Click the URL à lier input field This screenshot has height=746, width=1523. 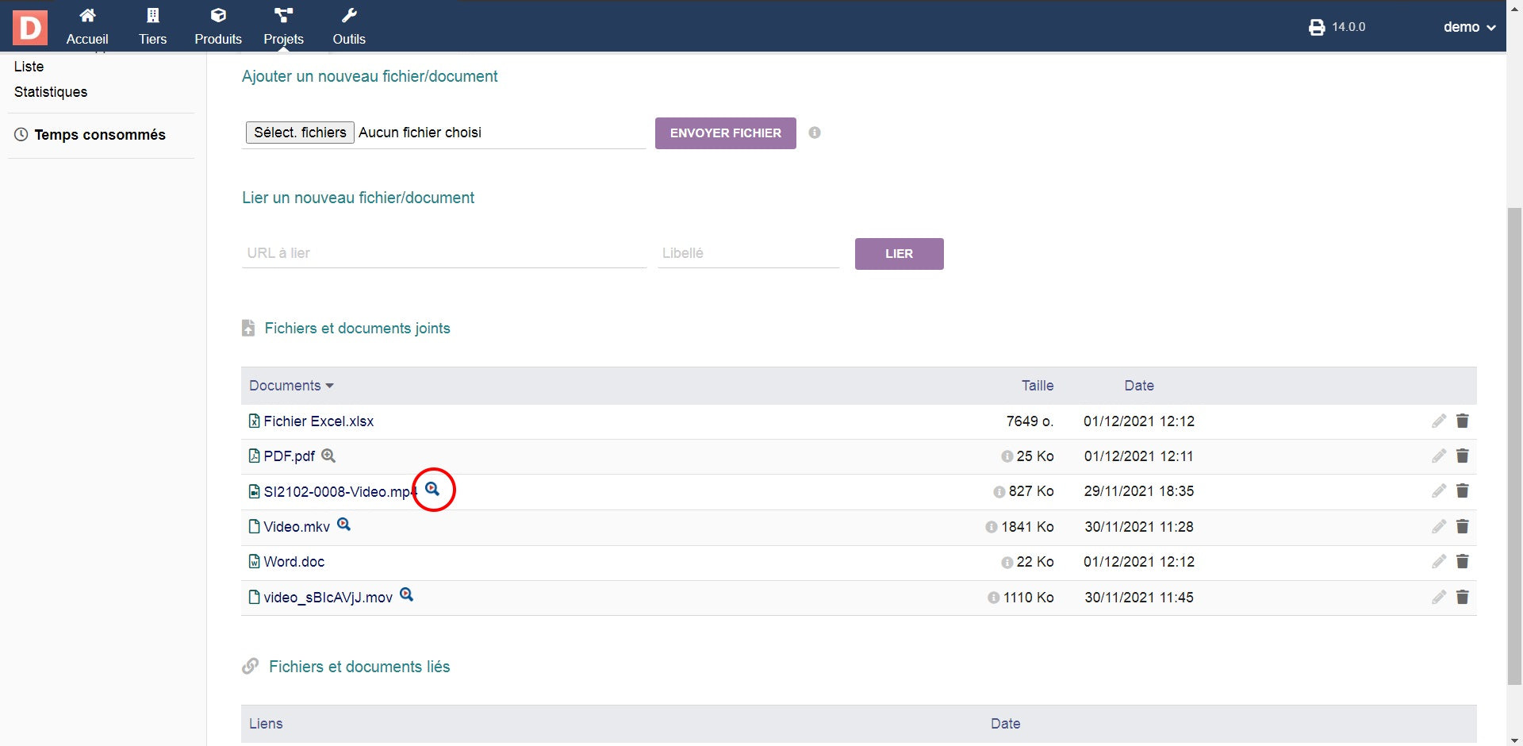tap(443, 253)
